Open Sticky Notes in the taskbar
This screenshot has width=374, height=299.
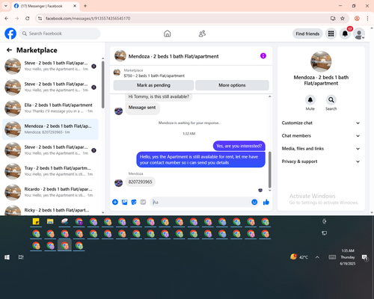[36, 221]
